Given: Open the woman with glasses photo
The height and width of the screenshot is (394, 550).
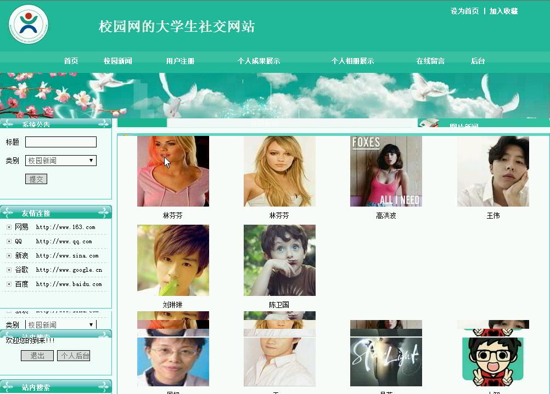Looking at the screenshot, I should coord(173,362).
